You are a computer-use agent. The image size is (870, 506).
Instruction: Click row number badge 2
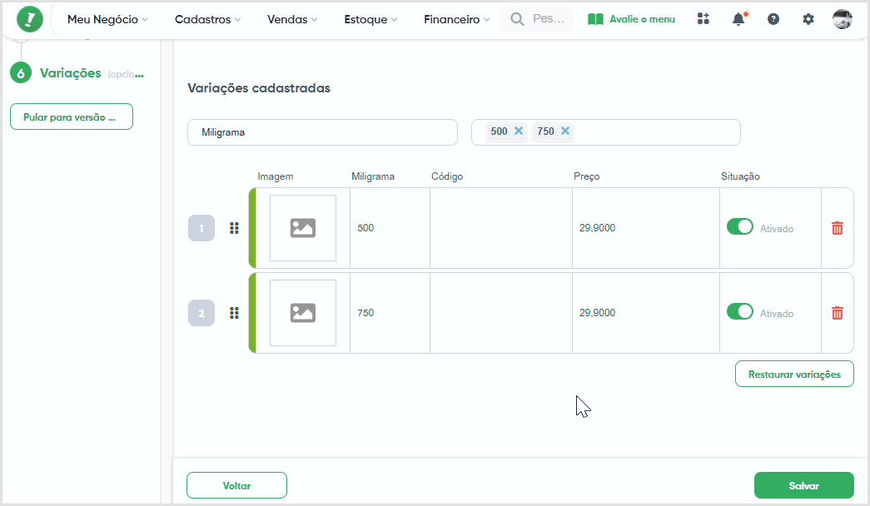tap(201, 313)
